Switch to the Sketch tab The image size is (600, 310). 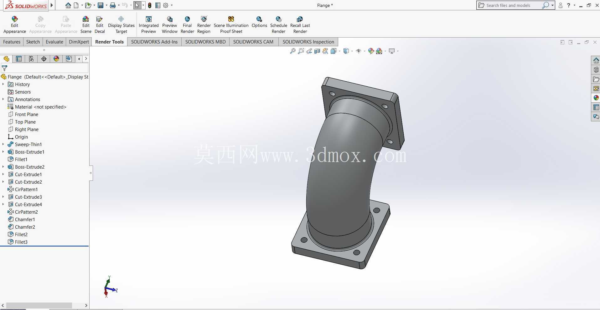pos(33,42)
